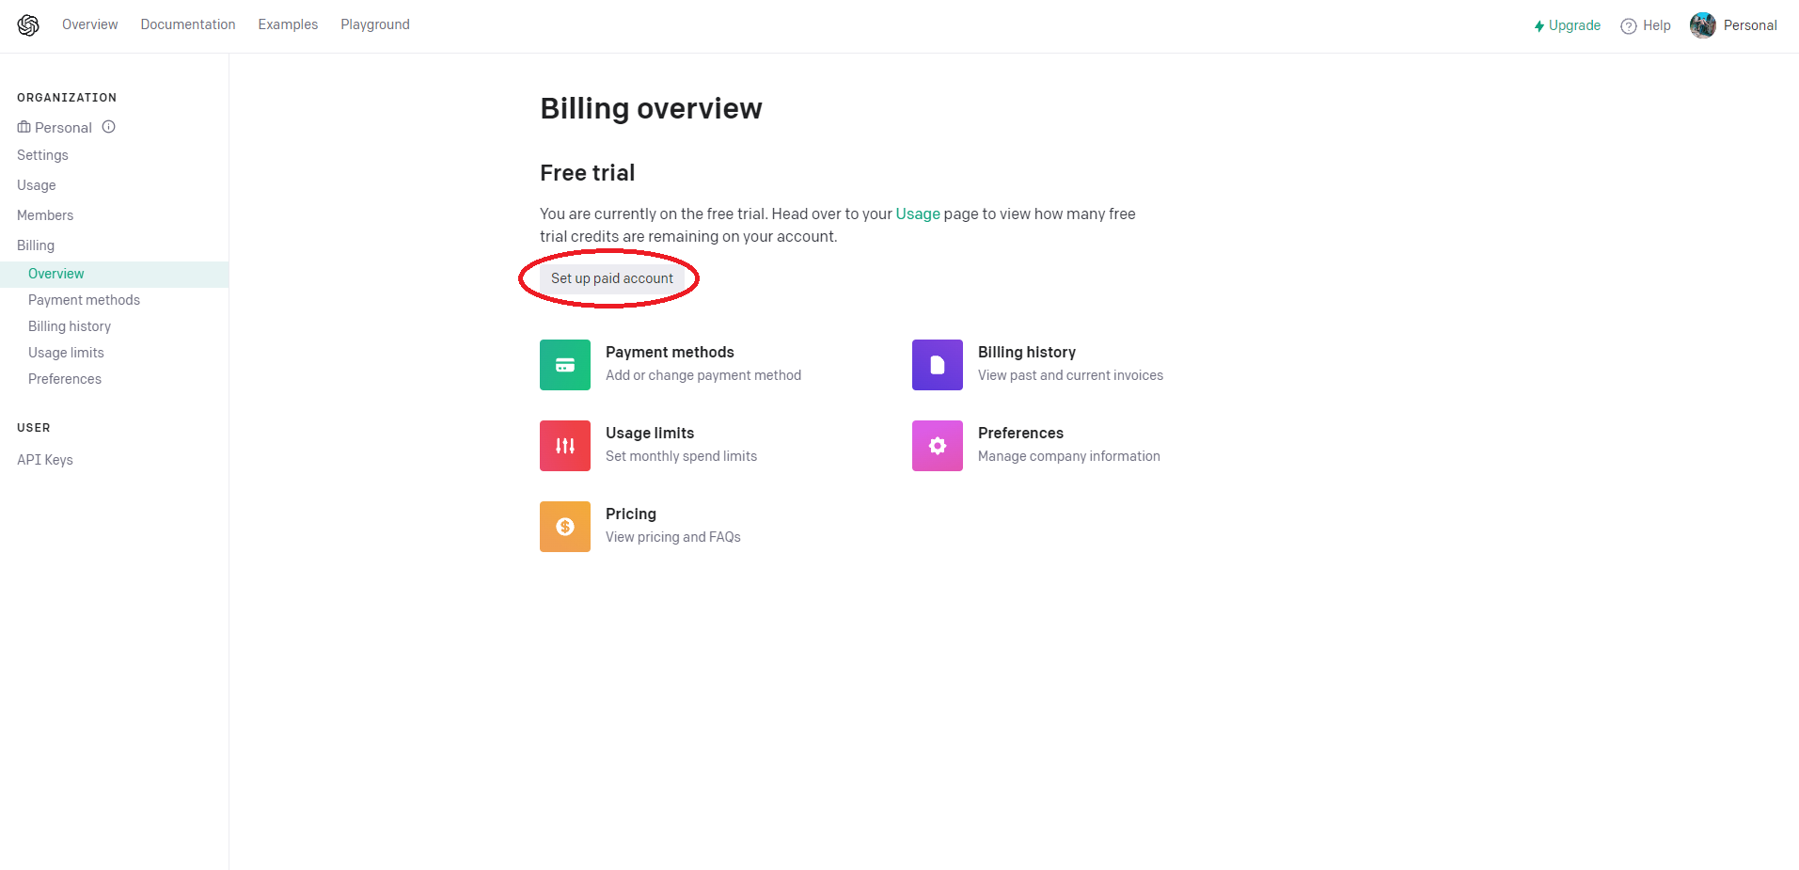Click the pink Preferences gear icon
Image resolution: width=1799 pixels, height=870 pixels.
[937, 446]
